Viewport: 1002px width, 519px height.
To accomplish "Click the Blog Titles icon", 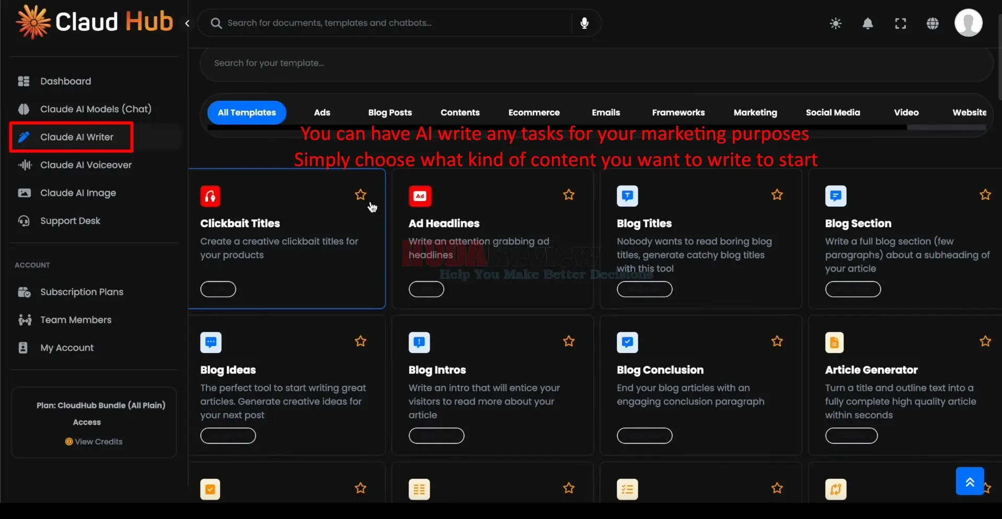I will pyautogui.click(x=627, y=196).
